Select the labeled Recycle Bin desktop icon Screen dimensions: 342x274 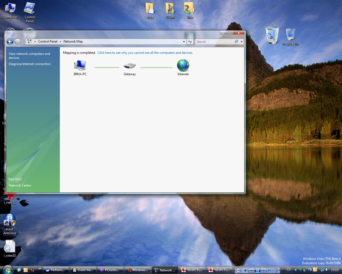290,37
